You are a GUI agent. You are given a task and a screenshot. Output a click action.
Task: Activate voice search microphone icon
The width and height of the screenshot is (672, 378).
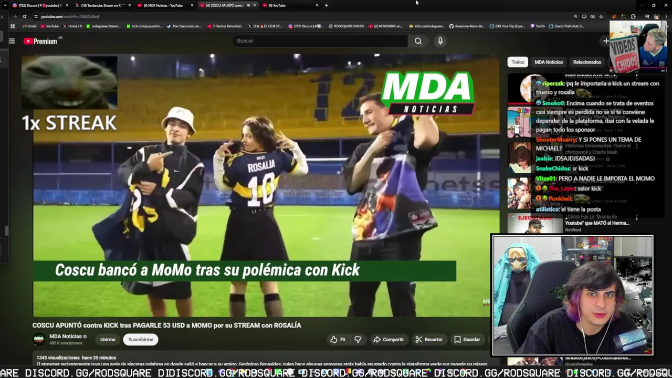click(x=440, y=41)
